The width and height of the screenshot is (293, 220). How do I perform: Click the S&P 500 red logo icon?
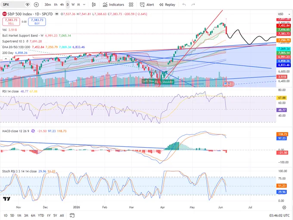(x=4, y=14)
